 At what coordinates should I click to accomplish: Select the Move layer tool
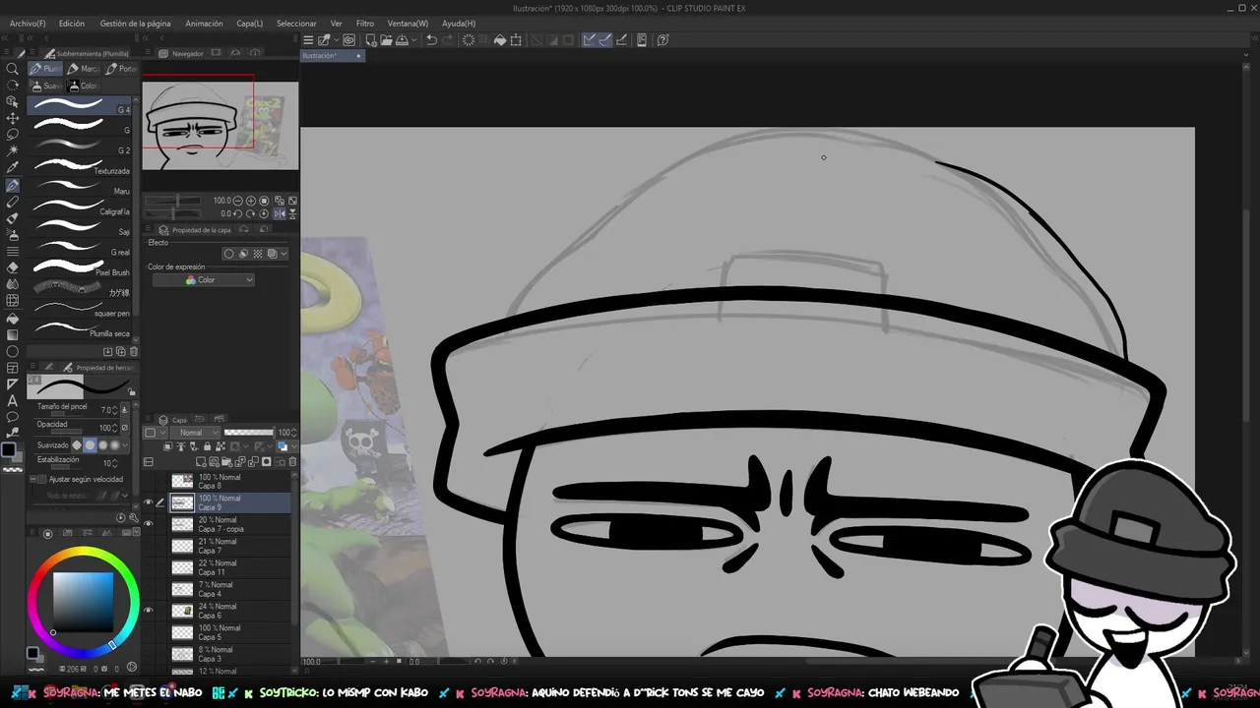pyautogui.click(x=12, y=118)
